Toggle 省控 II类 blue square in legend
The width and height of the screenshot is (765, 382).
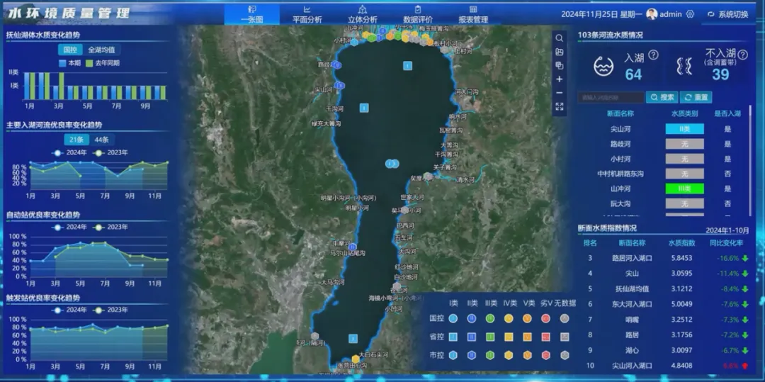[x=471, y=337]
